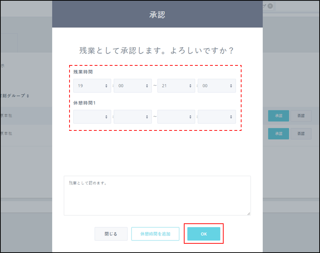This screenshot has height=253, width=320.
Task: Click 否認 button in the second row
Action: [x=301, y=134]
